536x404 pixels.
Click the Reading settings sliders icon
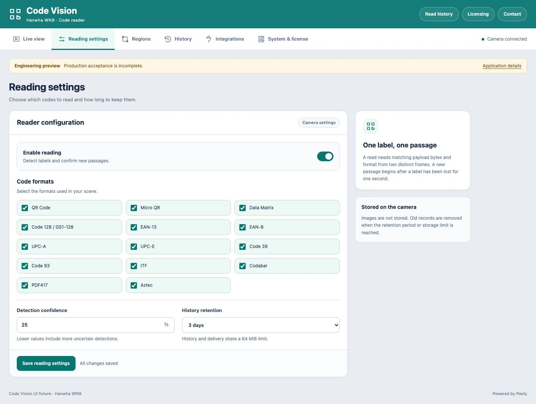click(x=62, y=39)
